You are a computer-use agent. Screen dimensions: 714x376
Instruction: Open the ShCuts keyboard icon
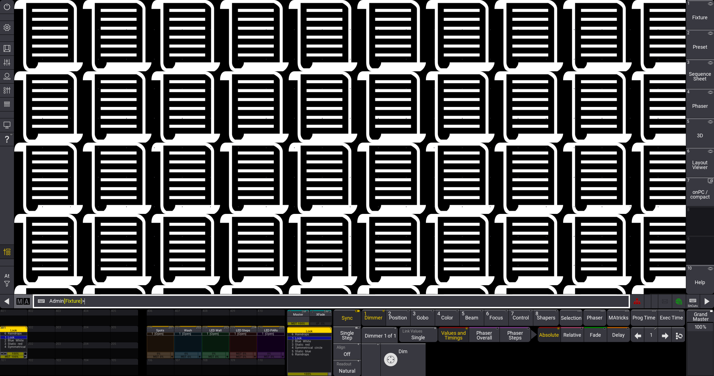pyautogui.click(x=693, y=301)
